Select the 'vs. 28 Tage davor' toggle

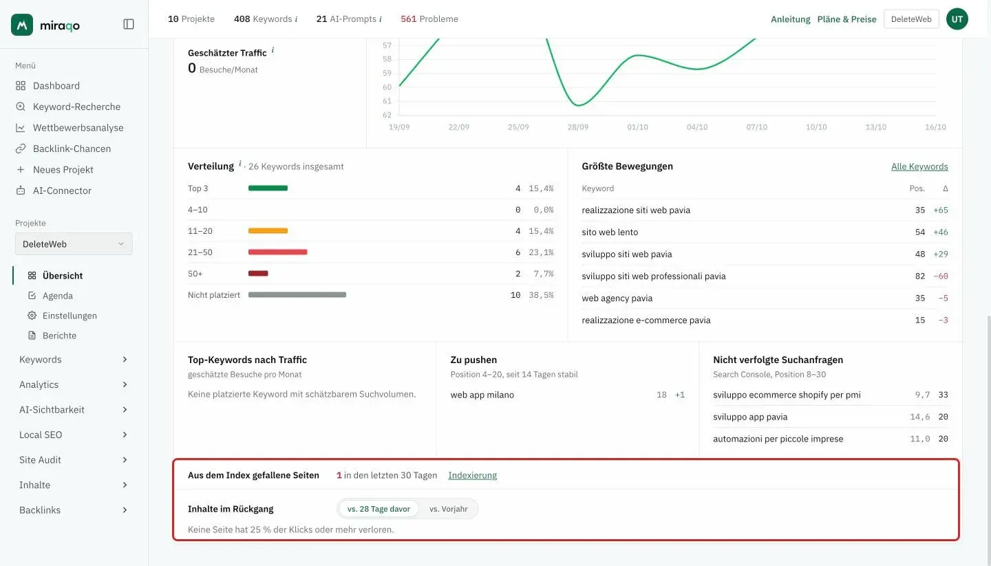tap(379, 509)
